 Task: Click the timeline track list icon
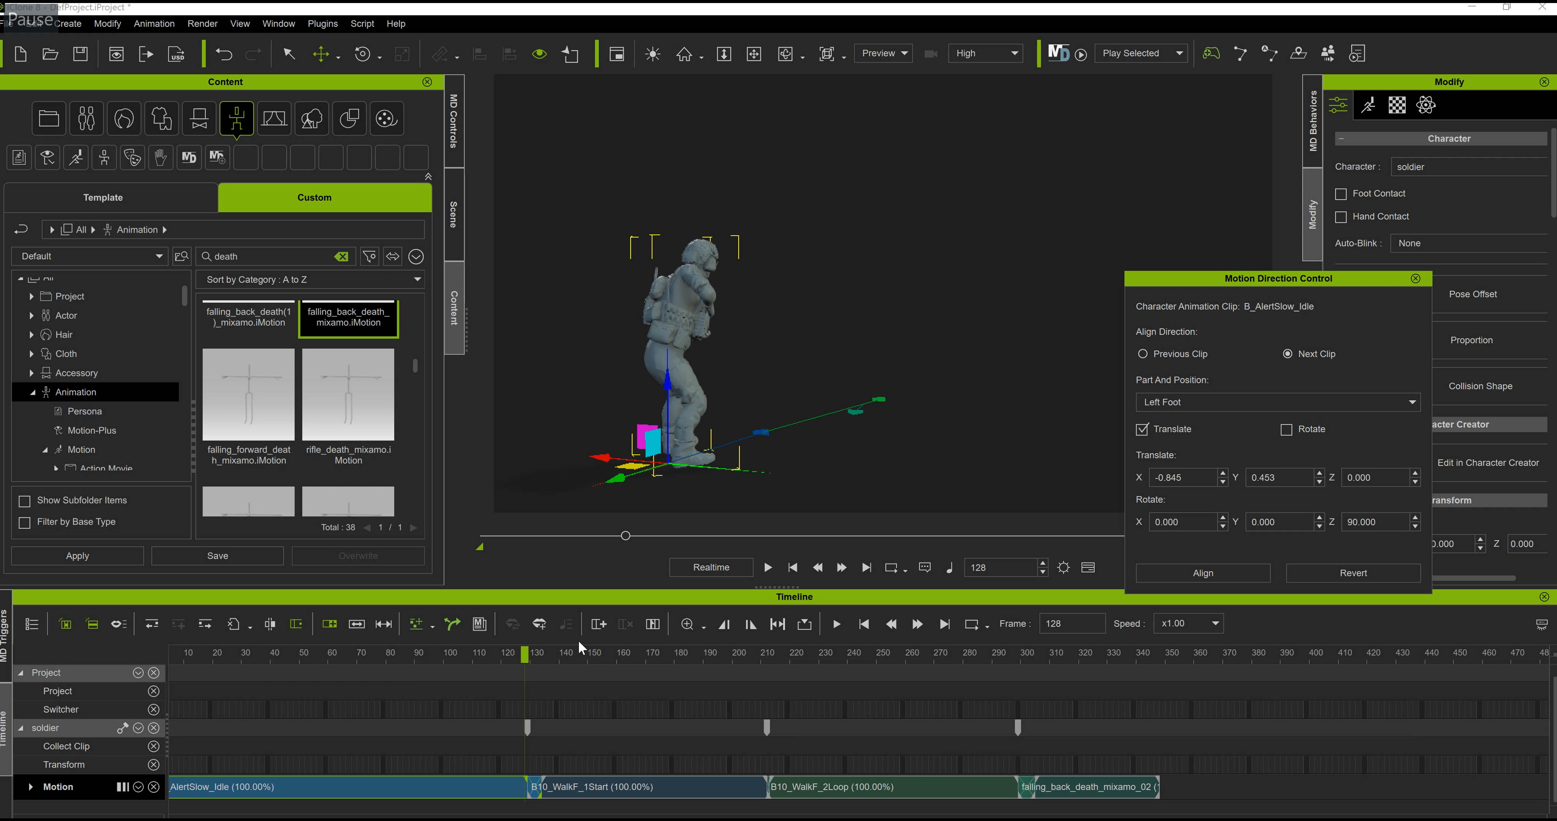tap(32, 624)
